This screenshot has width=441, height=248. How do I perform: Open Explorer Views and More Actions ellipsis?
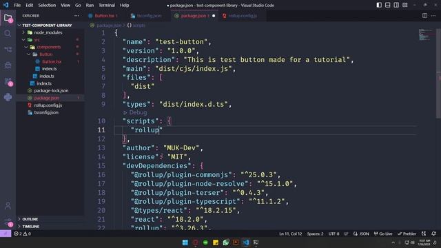pyautogui.click(x=76, y=16)
